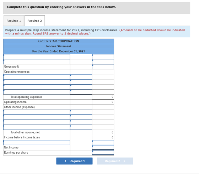Open the last operating expense label dropdown

pyautogui.click(x=37, y=92)
